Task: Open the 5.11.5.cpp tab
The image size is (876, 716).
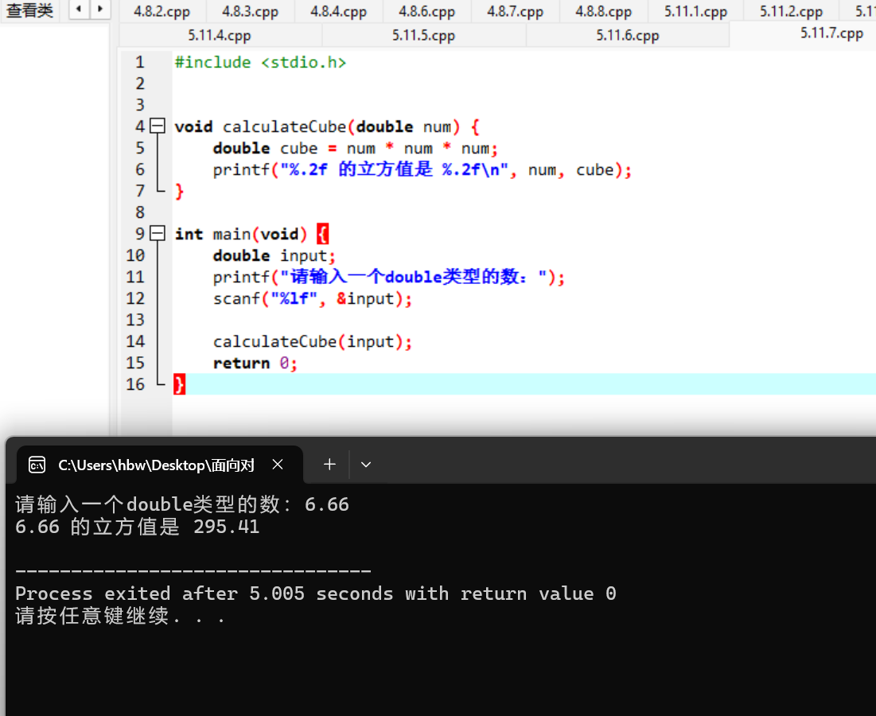Action: point(423,35)
